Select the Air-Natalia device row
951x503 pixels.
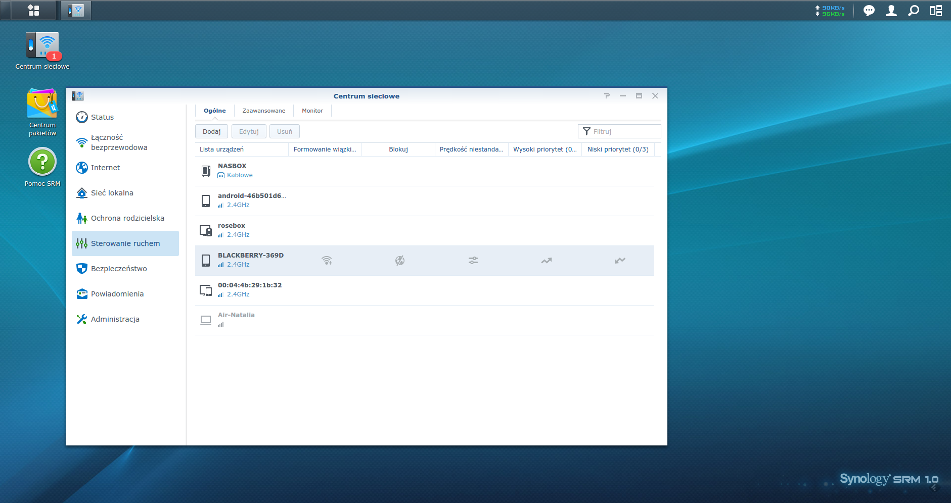coord(425,320)
